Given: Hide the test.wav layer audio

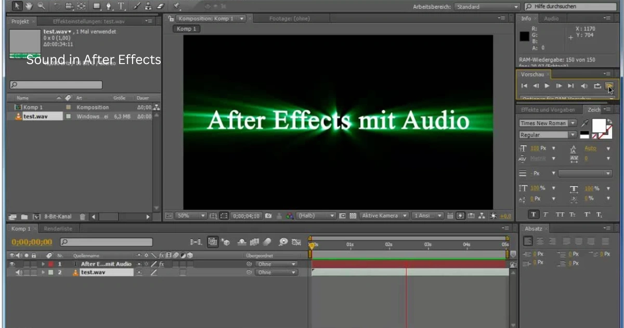Looking at the screenshot, I should 19,272.
